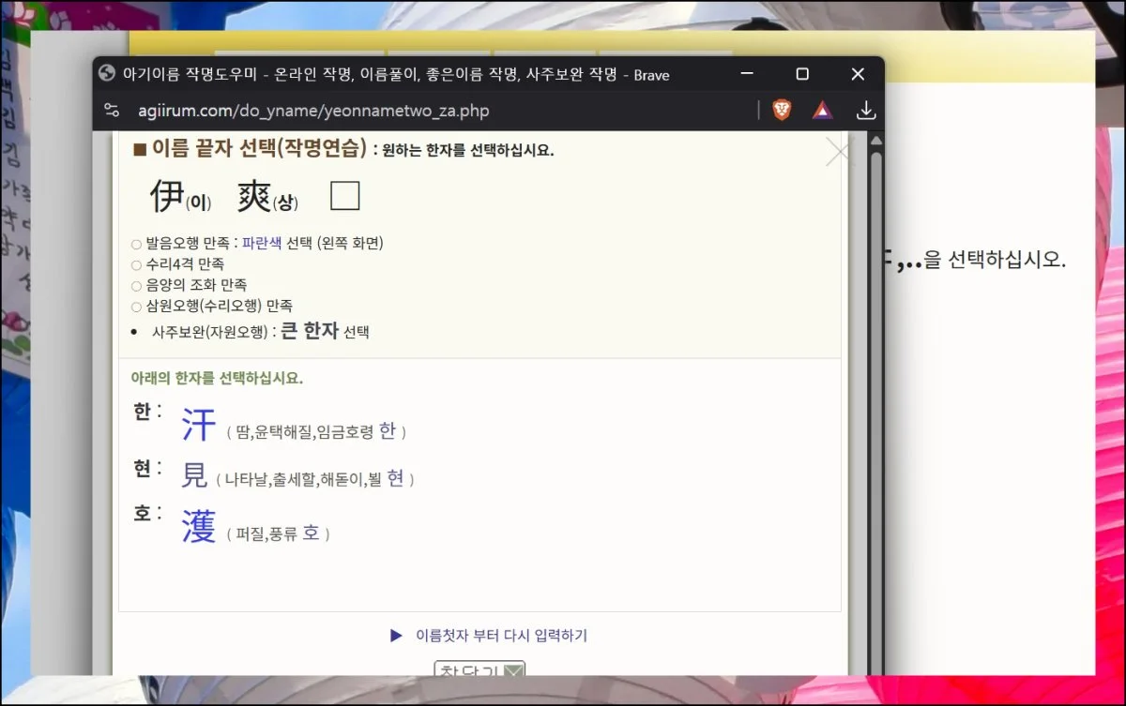Select the 수리4격 만족 radio option
The image size is (1126, 706).
tap(137, 264)
